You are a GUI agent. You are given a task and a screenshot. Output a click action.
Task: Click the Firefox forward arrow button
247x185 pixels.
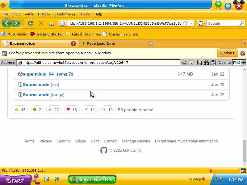16,23
